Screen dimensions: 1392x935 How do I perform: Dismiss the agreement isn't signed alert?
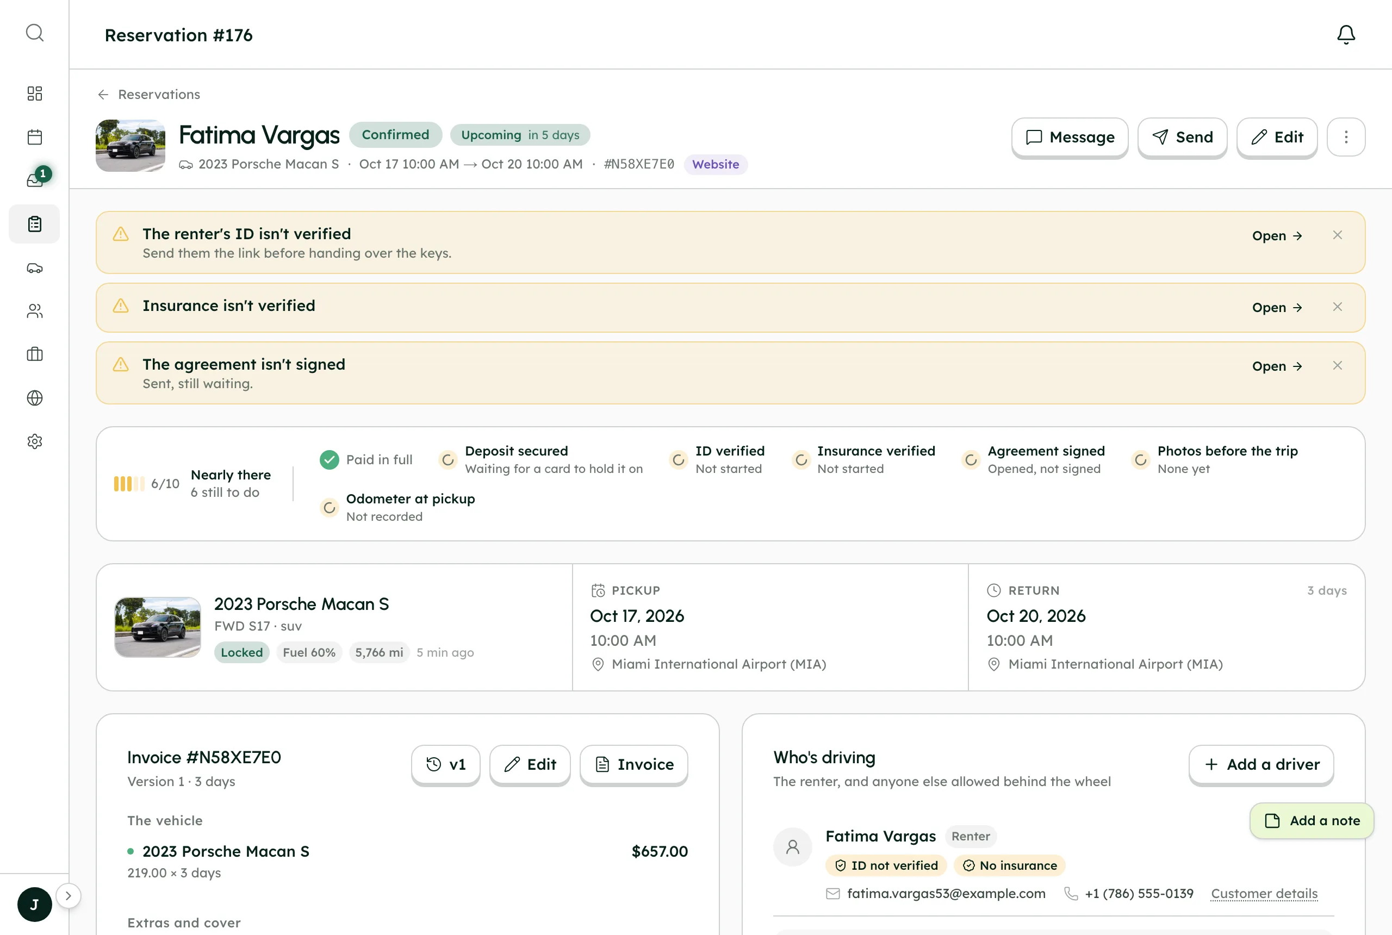(x=1337, y=365)
